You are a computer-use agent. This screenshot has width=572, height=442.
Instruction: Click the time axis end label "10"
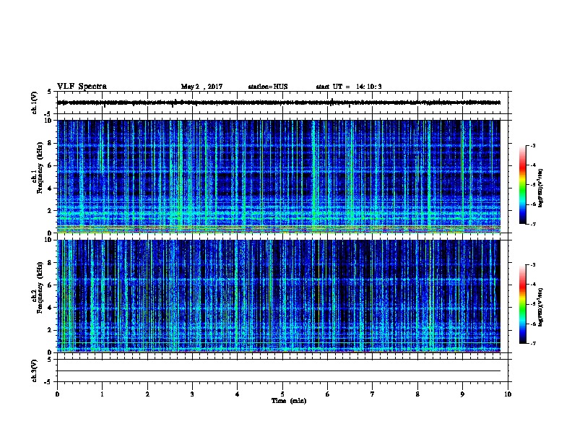pyautogui.click(x=508, y=394)
